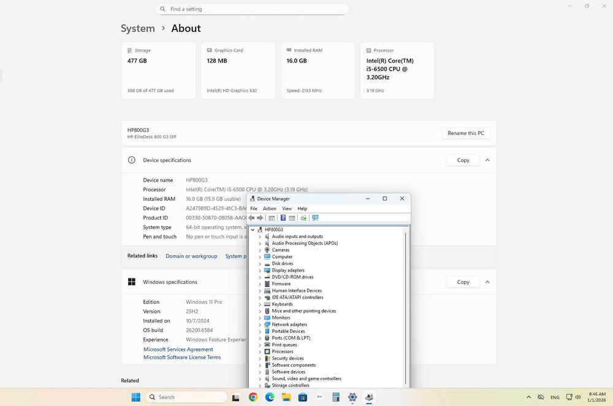Open Microsoft Services Agreement link
Screen dimensions: 613x406
click(x=178, y=350)
